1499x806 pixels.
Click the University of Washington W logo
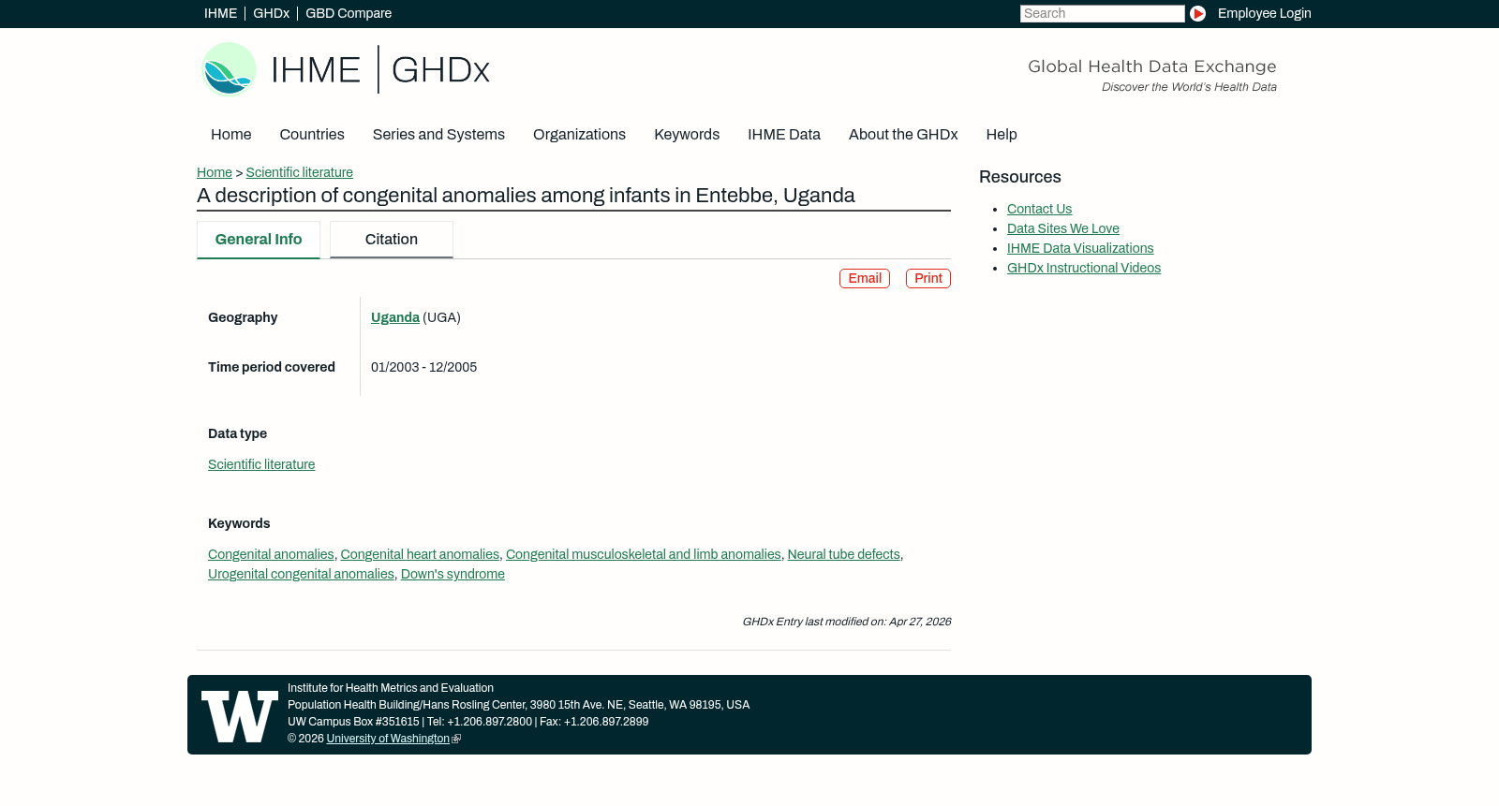tap(240, 716)
